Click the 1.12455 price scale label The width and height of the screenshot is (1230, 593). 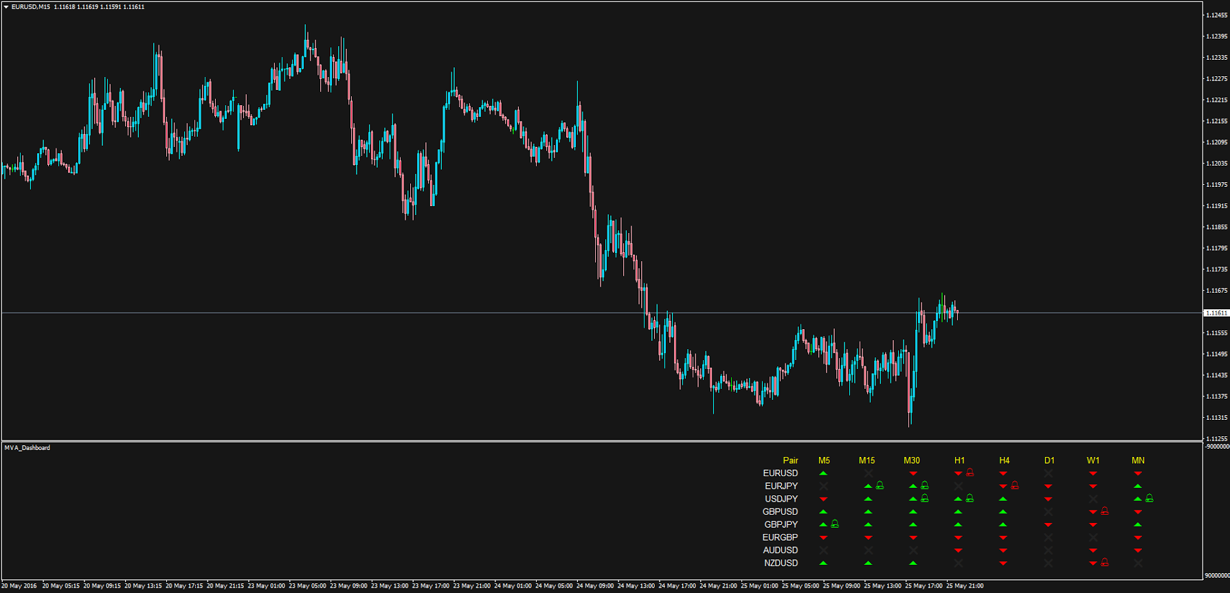point(1217,15)
